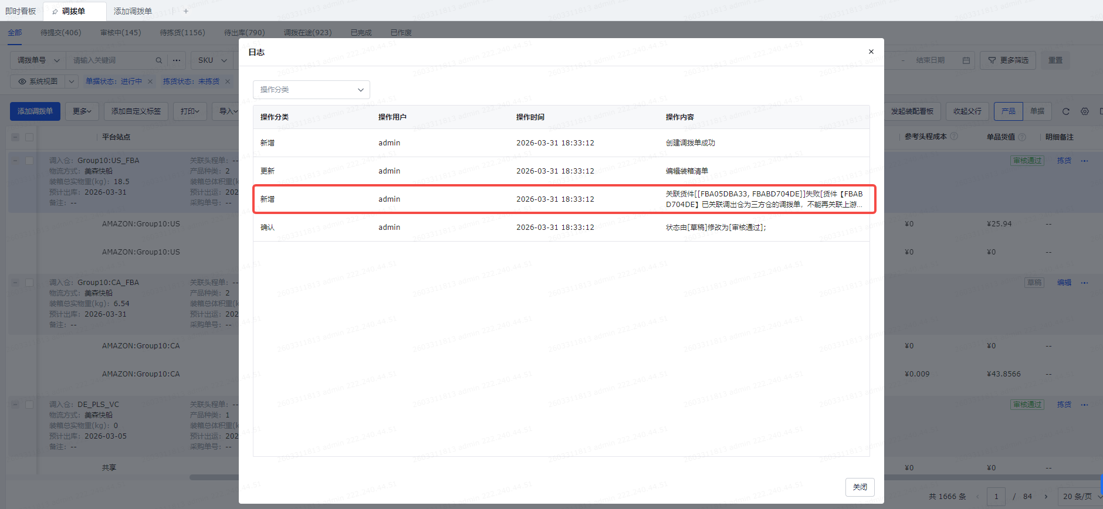1103x509 pixels.
Task: Click the 结束日期 date field
Action: point(931,60)
